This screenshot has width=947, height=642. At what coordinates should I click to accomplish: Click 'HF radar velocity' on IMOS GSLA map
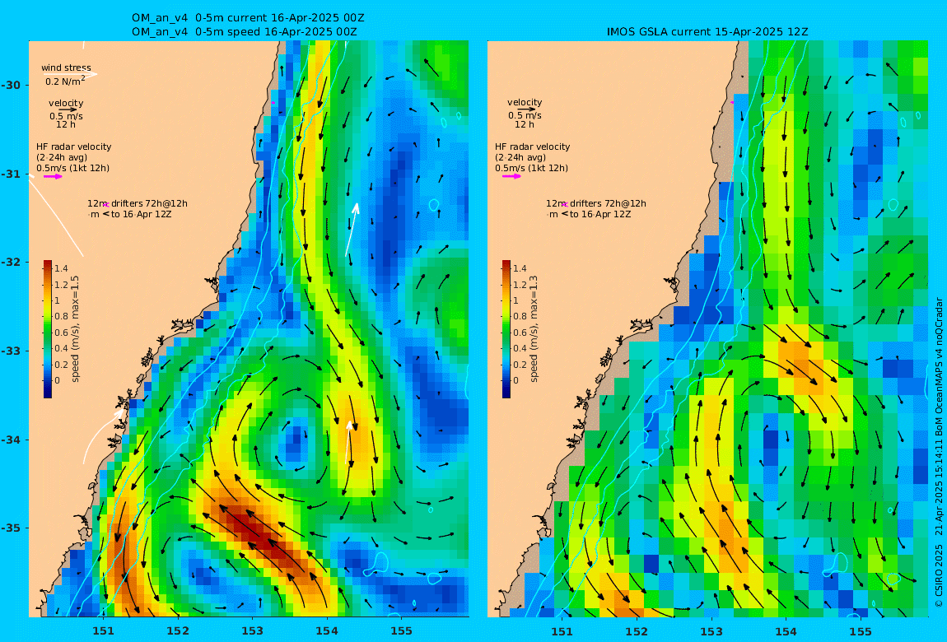tap(533, 147)
